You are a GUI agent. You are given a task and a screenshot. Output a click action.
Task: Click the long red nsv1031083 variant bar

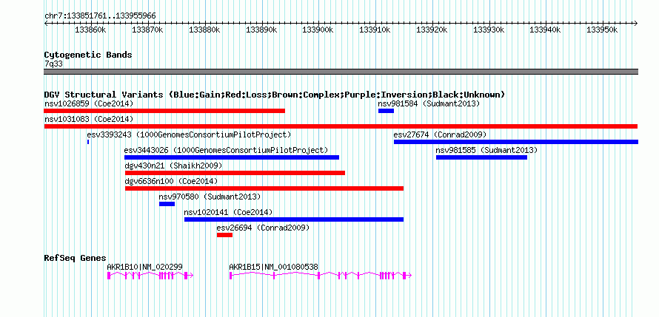pos(341,126)
